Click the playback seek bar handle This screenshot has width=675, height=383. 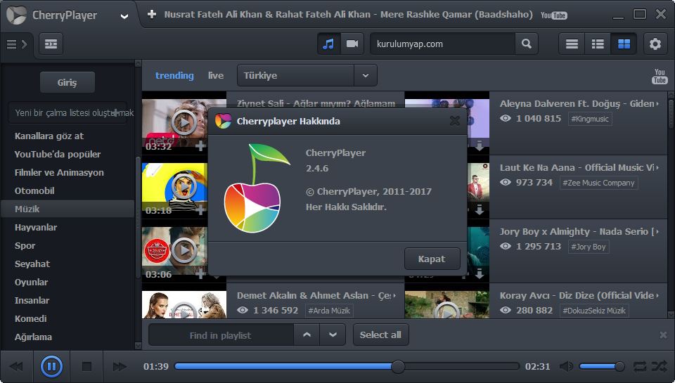398,367
